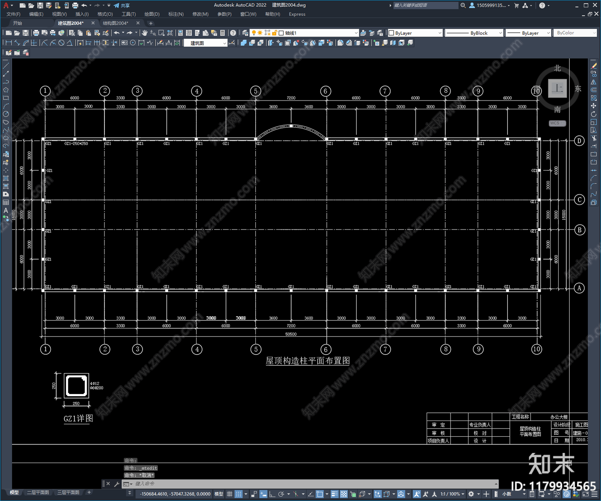
Task: Click the Help question mark in the toolbar
Action: point(233,33)
